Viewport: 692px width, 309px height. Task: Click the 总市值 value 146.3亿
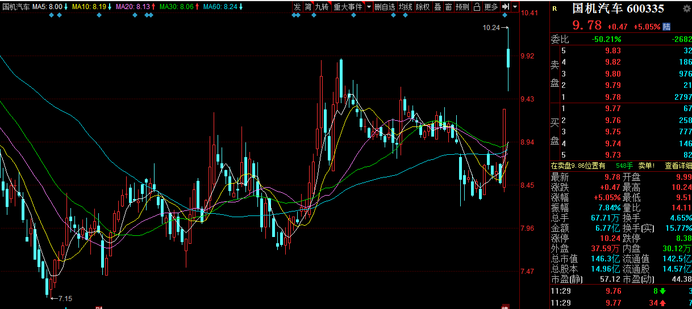605,259
